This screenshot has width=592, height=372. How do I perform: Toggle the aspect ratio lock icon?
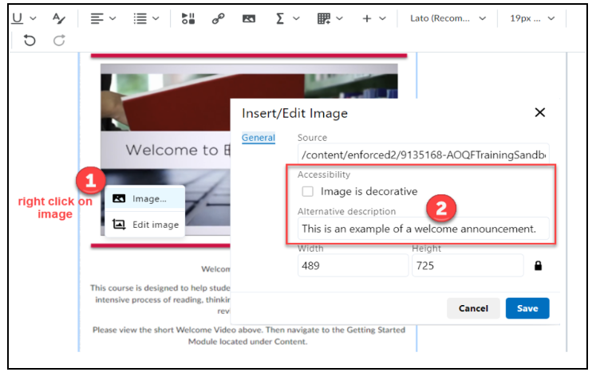538,266
